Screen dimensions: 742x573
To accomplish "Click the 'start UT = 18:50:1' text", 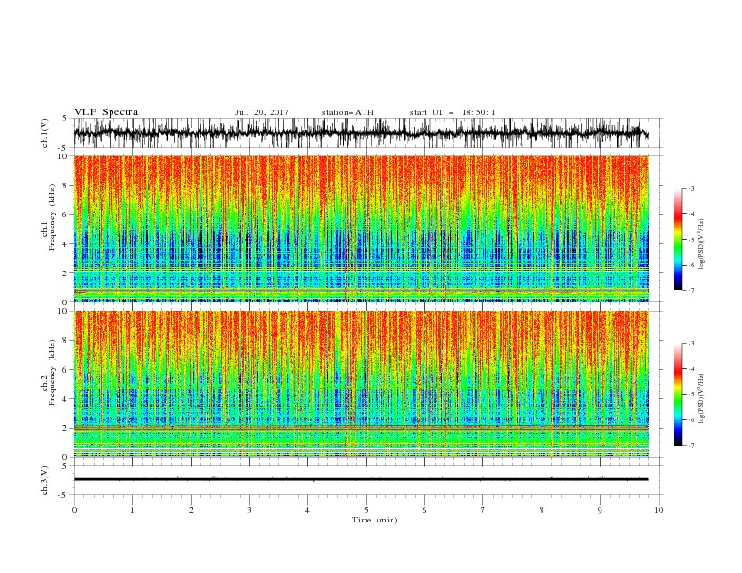I will 453,112.
